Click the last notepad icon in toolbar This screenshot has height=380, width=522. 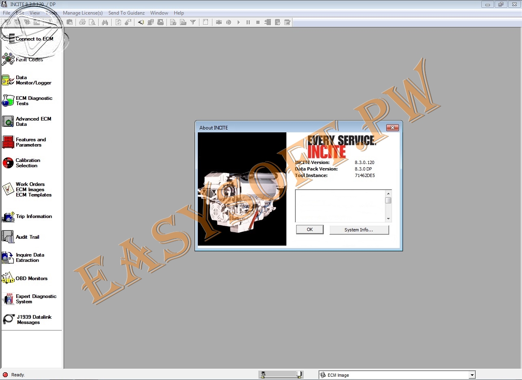point(287,22)
